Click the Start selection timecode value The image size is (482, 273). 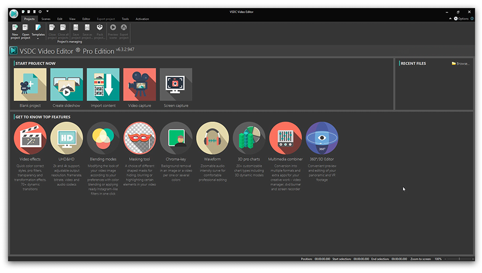(361, 259)
